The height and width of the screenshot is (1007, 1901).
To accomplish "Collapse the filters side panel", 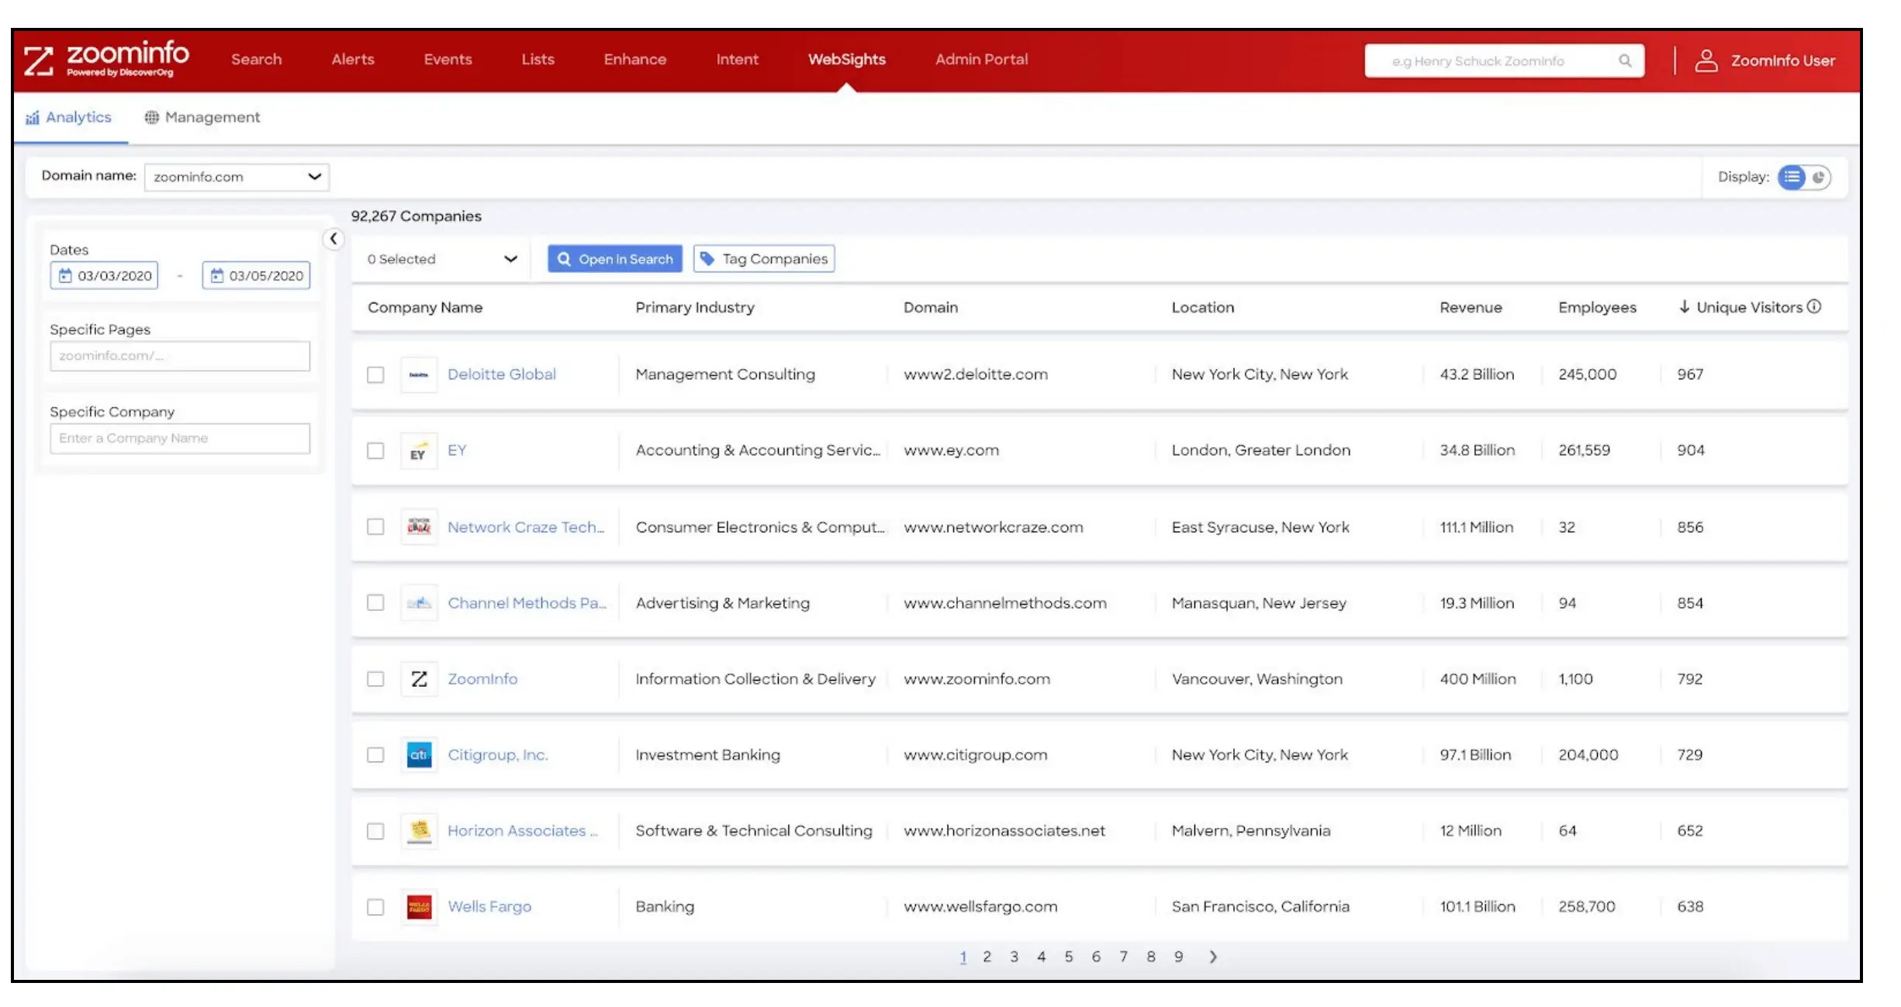I will [x=334, y=239].
